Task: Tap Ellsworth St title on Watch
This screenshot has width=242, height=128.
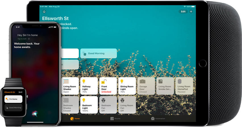Action: tap(10, 92)
